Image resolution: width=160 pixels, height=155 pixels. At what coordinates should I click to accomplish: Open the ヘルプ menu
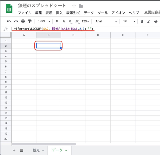[134, 13]
